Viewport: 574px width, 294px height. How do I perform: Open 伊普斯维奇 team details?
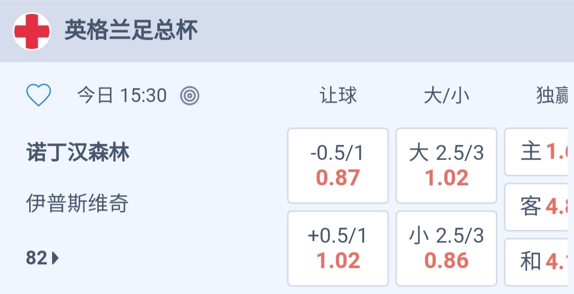78,203
